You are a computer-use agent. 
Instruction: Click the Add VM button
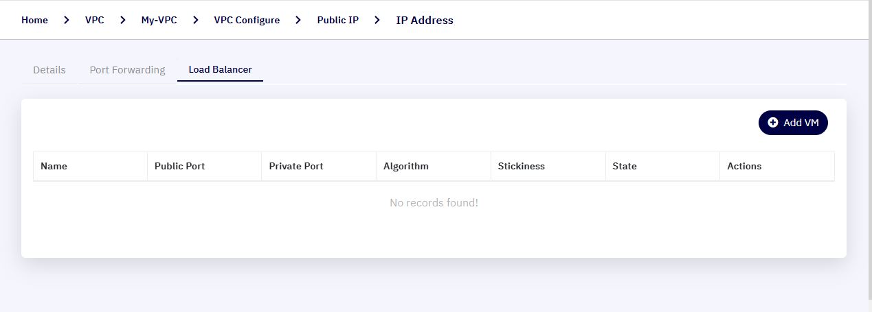(x=793, y=123)
